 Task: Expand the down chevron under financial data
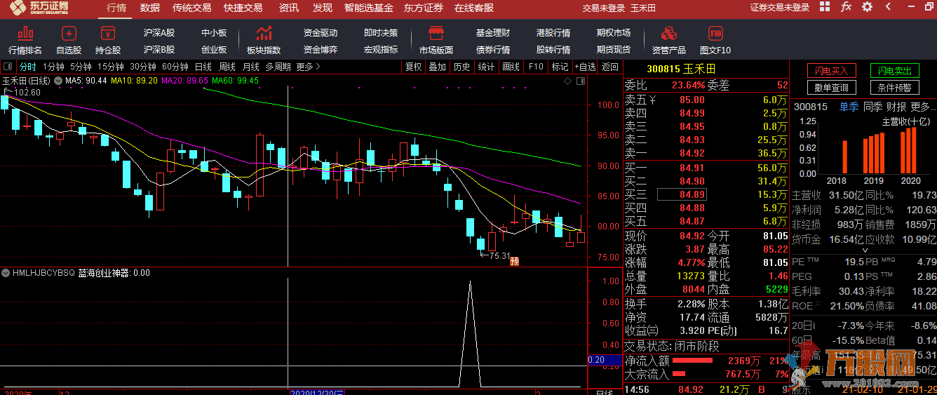pos(864,250)
